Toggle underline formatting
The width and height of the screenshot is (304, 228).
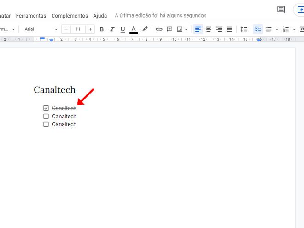(123, 29)
